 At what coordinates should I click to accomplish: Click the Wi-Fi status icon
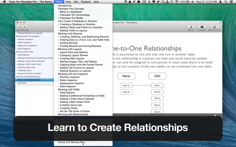click(x=177, y=2)
